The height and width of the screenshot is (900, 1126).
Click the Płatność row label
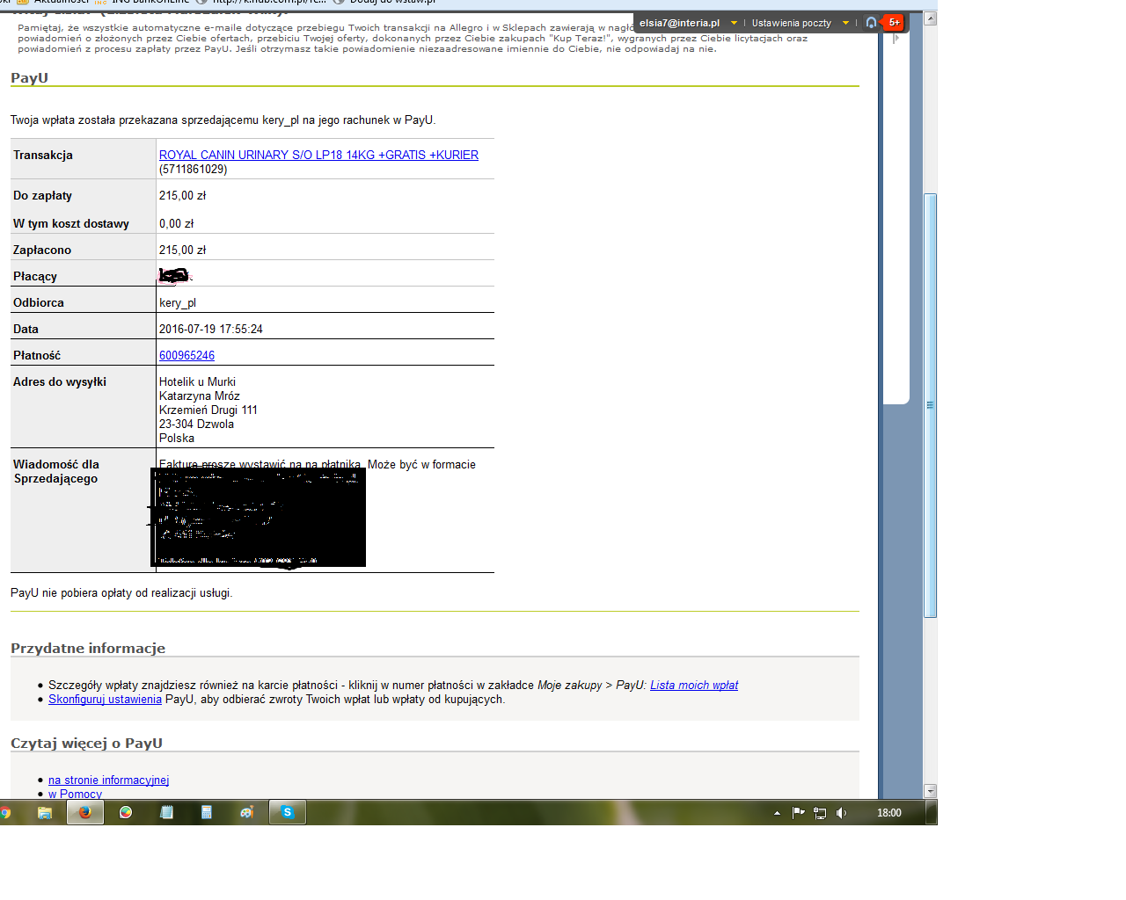[37, 355]
